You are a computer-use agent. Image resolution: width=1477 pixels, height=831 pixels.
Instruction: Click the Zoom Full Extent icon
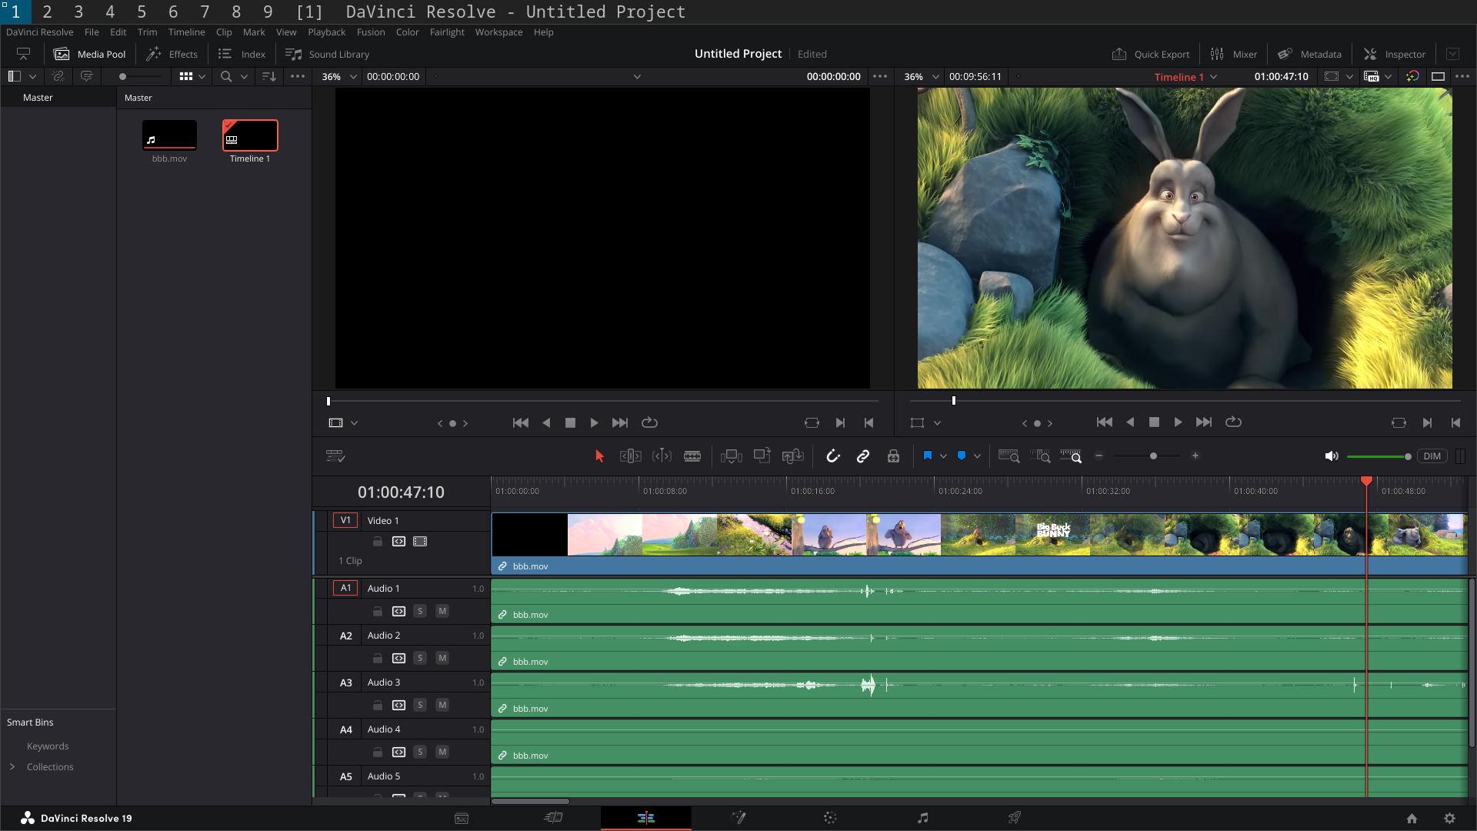point(1009,456)
